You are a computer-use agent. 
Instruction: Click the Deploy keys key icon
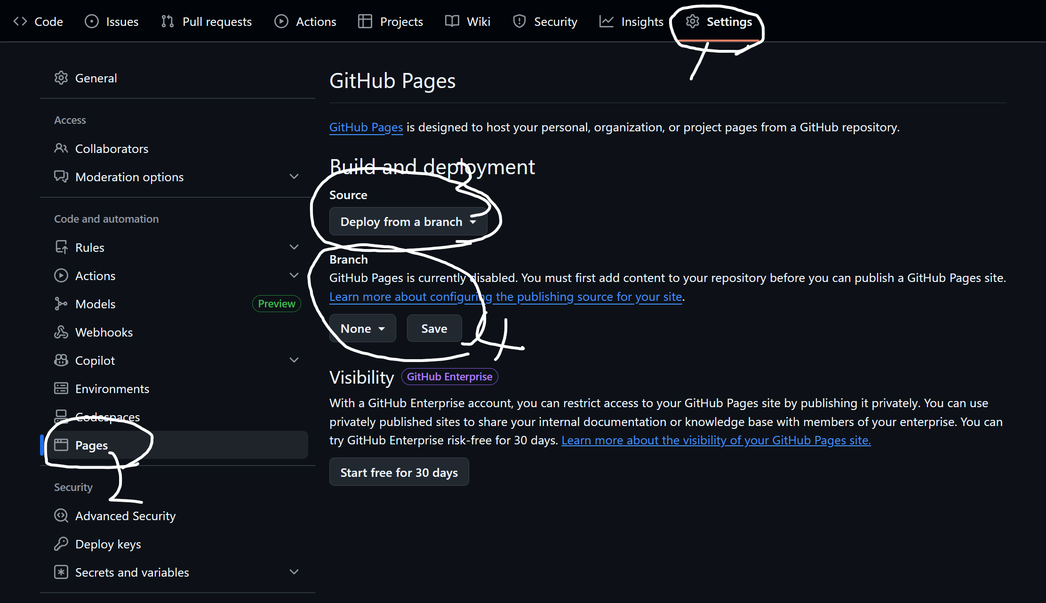tap(61, 544)
